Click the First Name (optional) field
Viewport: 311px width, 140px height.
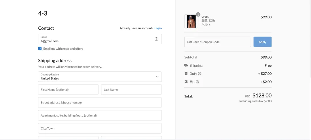(x=68, y=90)
